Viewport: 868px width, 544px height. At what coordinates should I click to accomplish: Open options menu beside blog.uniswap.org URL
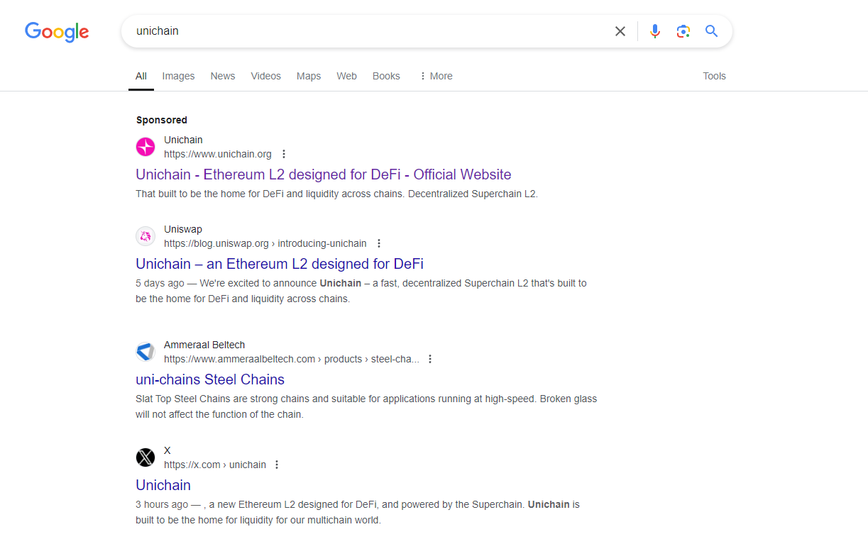pyautogui.click(x=379, y=243)
